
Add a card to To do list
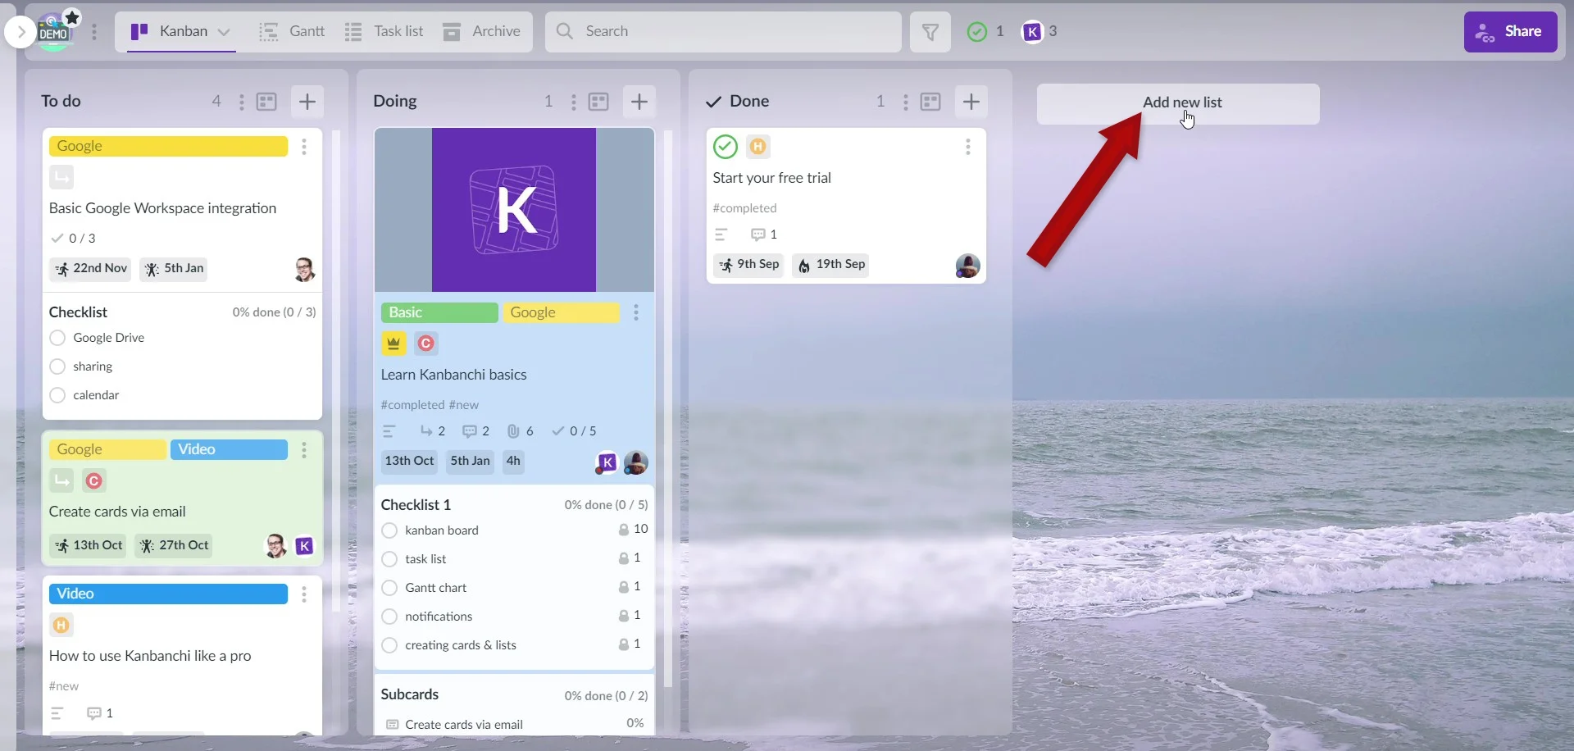307,102
